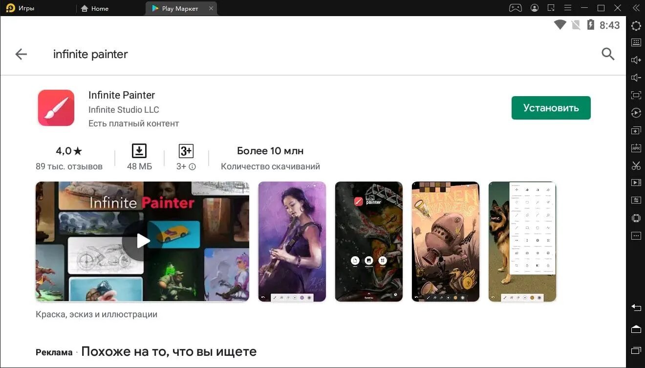Image resolution: width=645 pixels, height=368 pixels.
Task: Click Android back arrow in sidebar
Action: 636,307
